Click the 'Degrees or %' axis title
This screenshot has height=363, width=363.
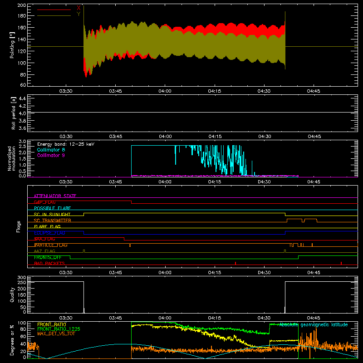[x=12, y=340]
